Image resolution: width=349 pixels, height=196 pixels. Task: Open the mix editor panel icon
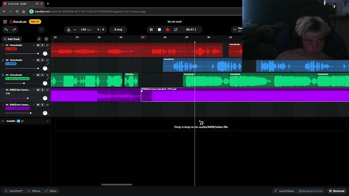click(x=46, y=39)
